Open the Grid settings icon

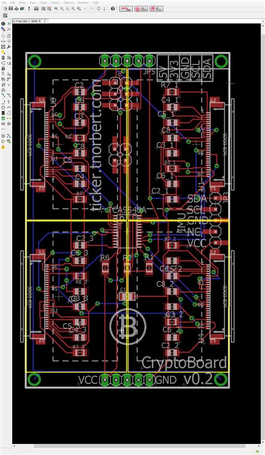5,15
